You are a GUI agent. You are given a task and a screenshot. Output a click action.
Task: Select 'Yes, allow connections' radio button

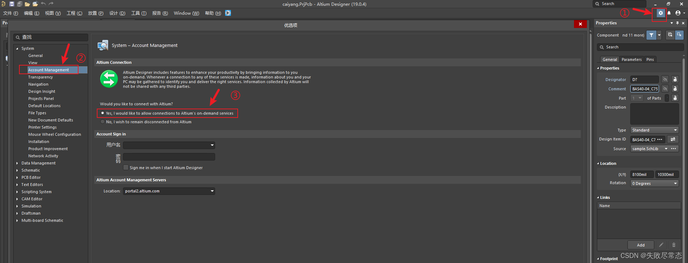click(x=103, y=113)
